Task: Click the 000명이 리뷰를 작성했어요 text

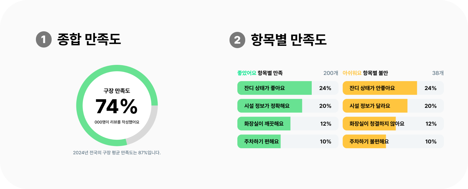Action: pos(117,122)
